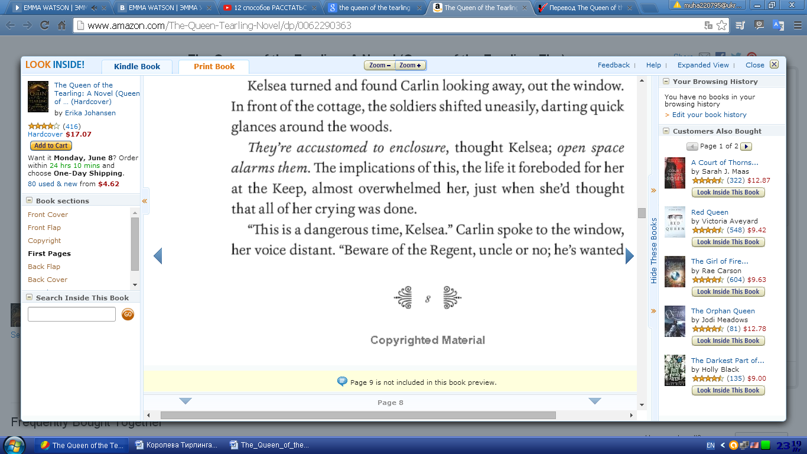807x454 pixels.
Task: Jump down using left bottom triangle
Action: tap(186, 401)
